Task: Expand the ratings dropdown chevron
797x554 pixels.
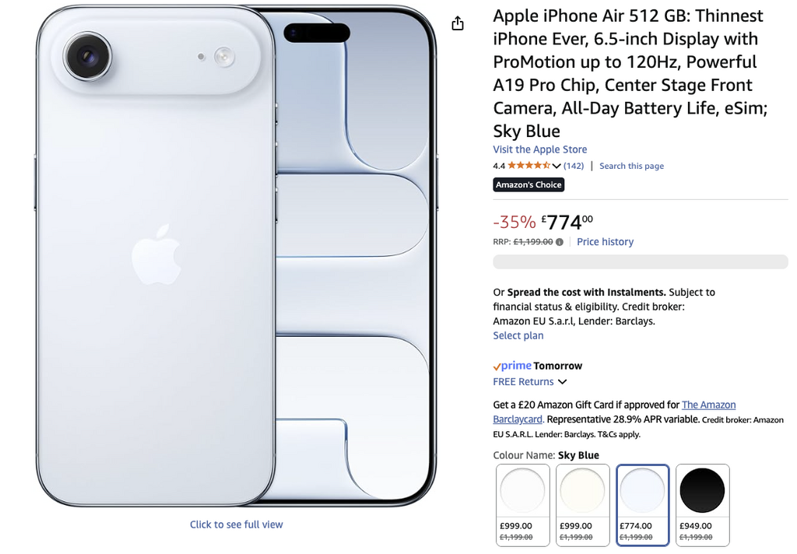Action: pyautogui.click(x=556, y=166)
